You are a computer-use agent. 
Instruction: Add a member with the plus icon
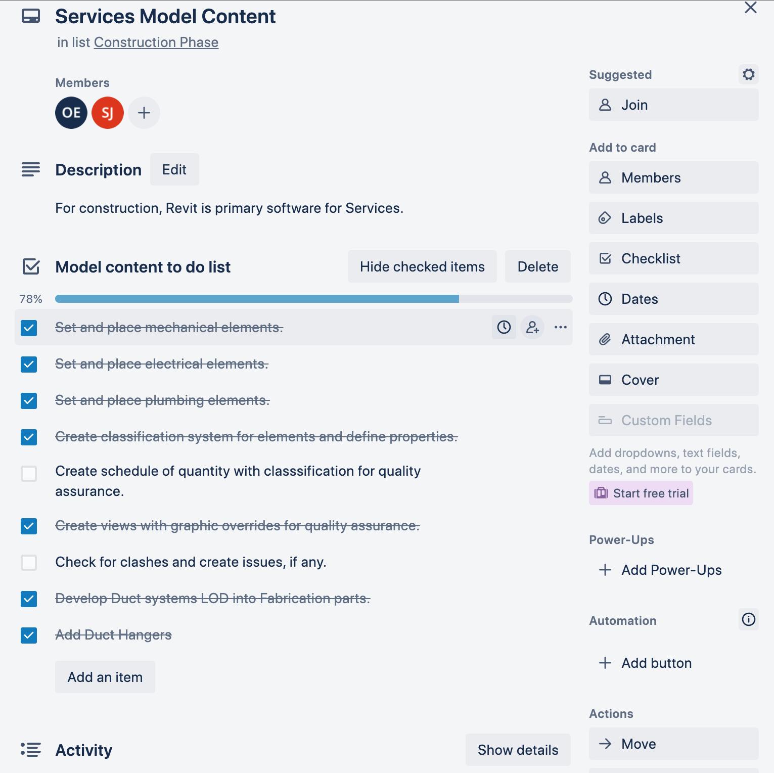pos(144,113)
